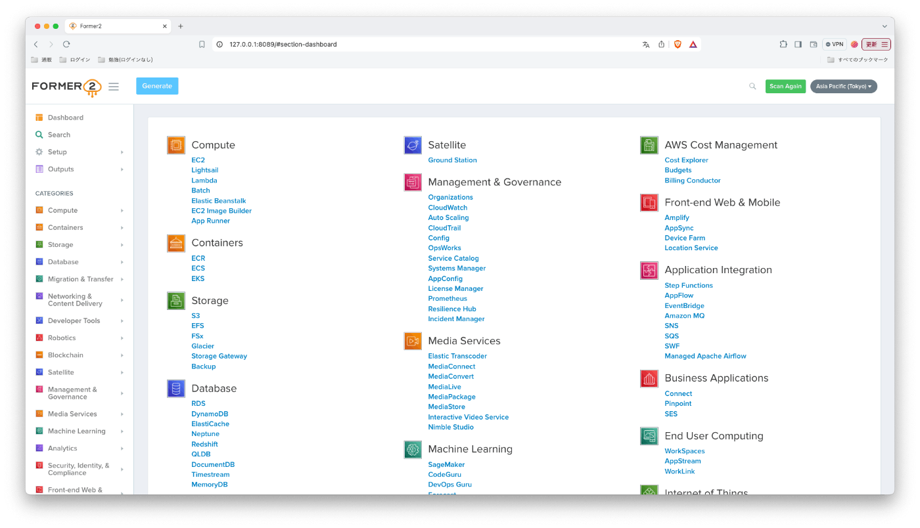
Task: Open the browser extensions puzzle icon
Action: coord(783,45)
